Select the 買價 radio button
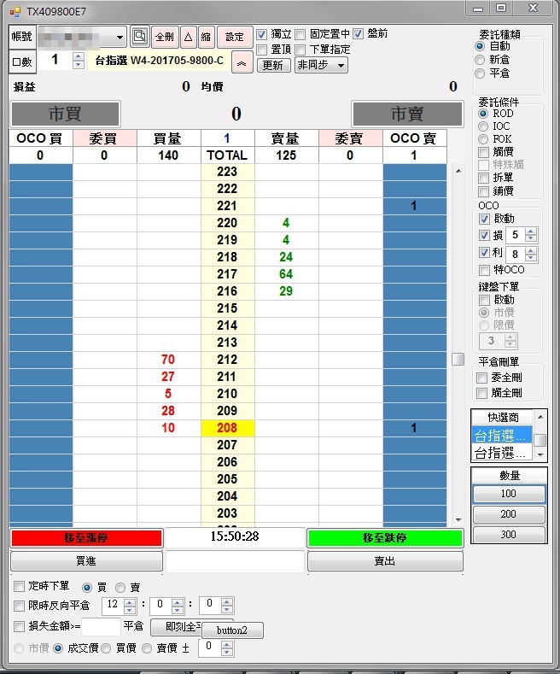The image size is (560, 674). point(107,648)
